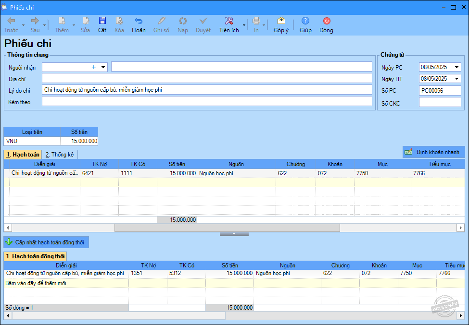Click the Bấm vào đây để thêm mới row

coord(235,283)
